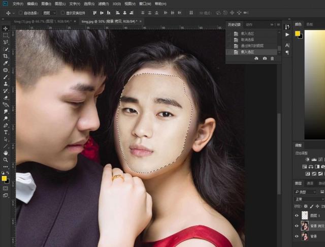Open the 滤镜(T) menu
This screenshot has width=325, height=247.
pos(104,4)
